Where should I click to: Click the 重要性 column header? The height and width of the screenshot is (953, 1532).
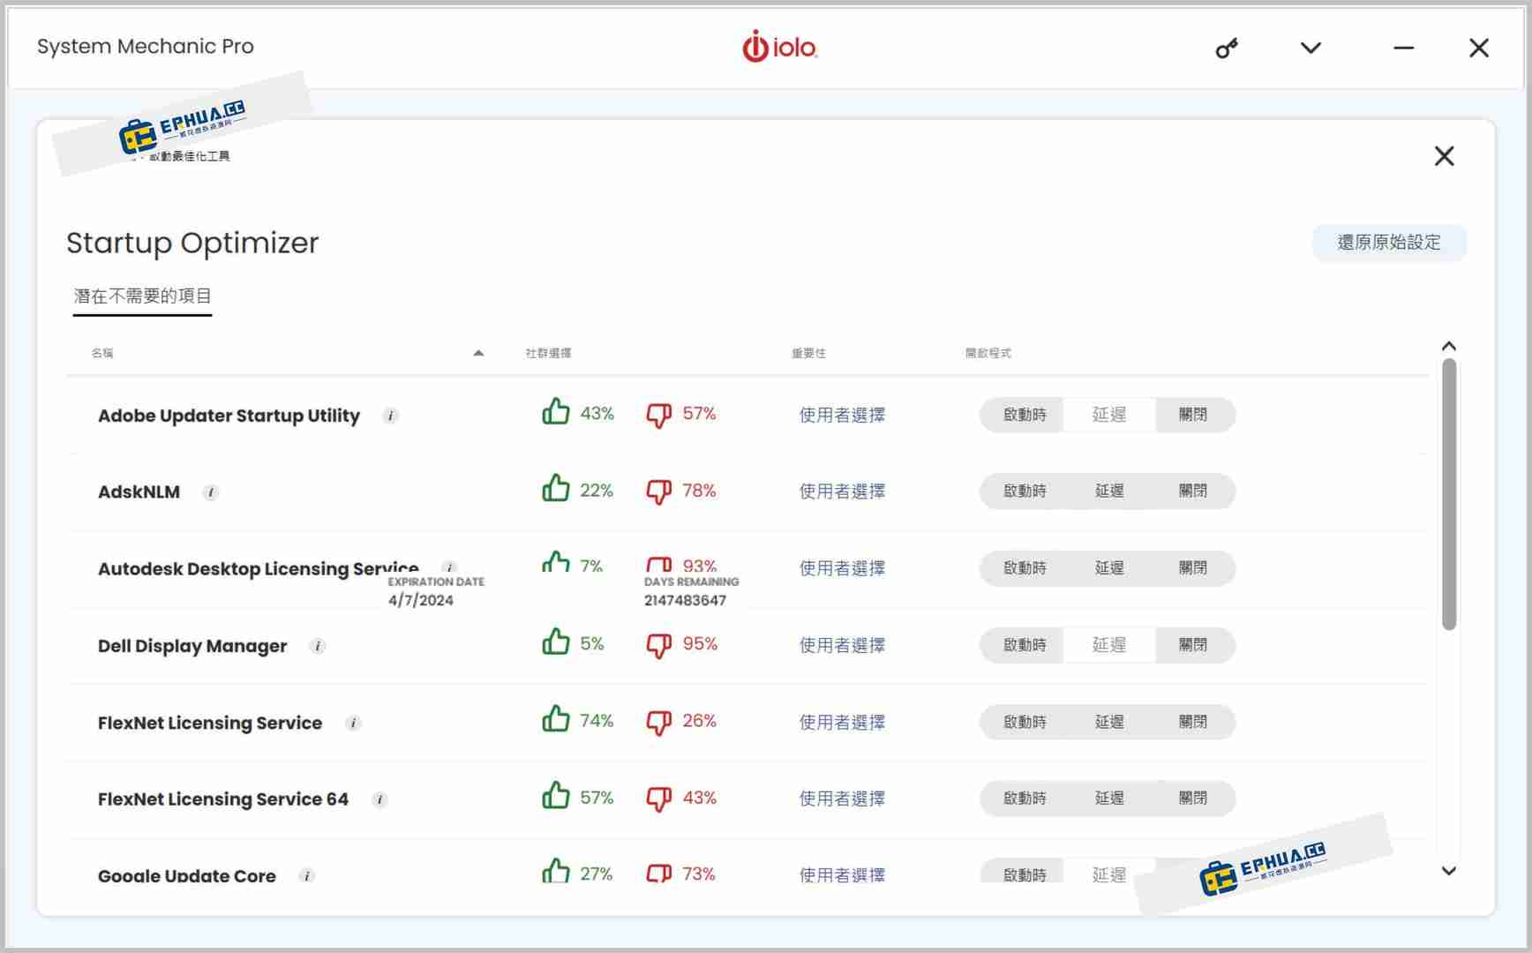(x=808, y=353)
